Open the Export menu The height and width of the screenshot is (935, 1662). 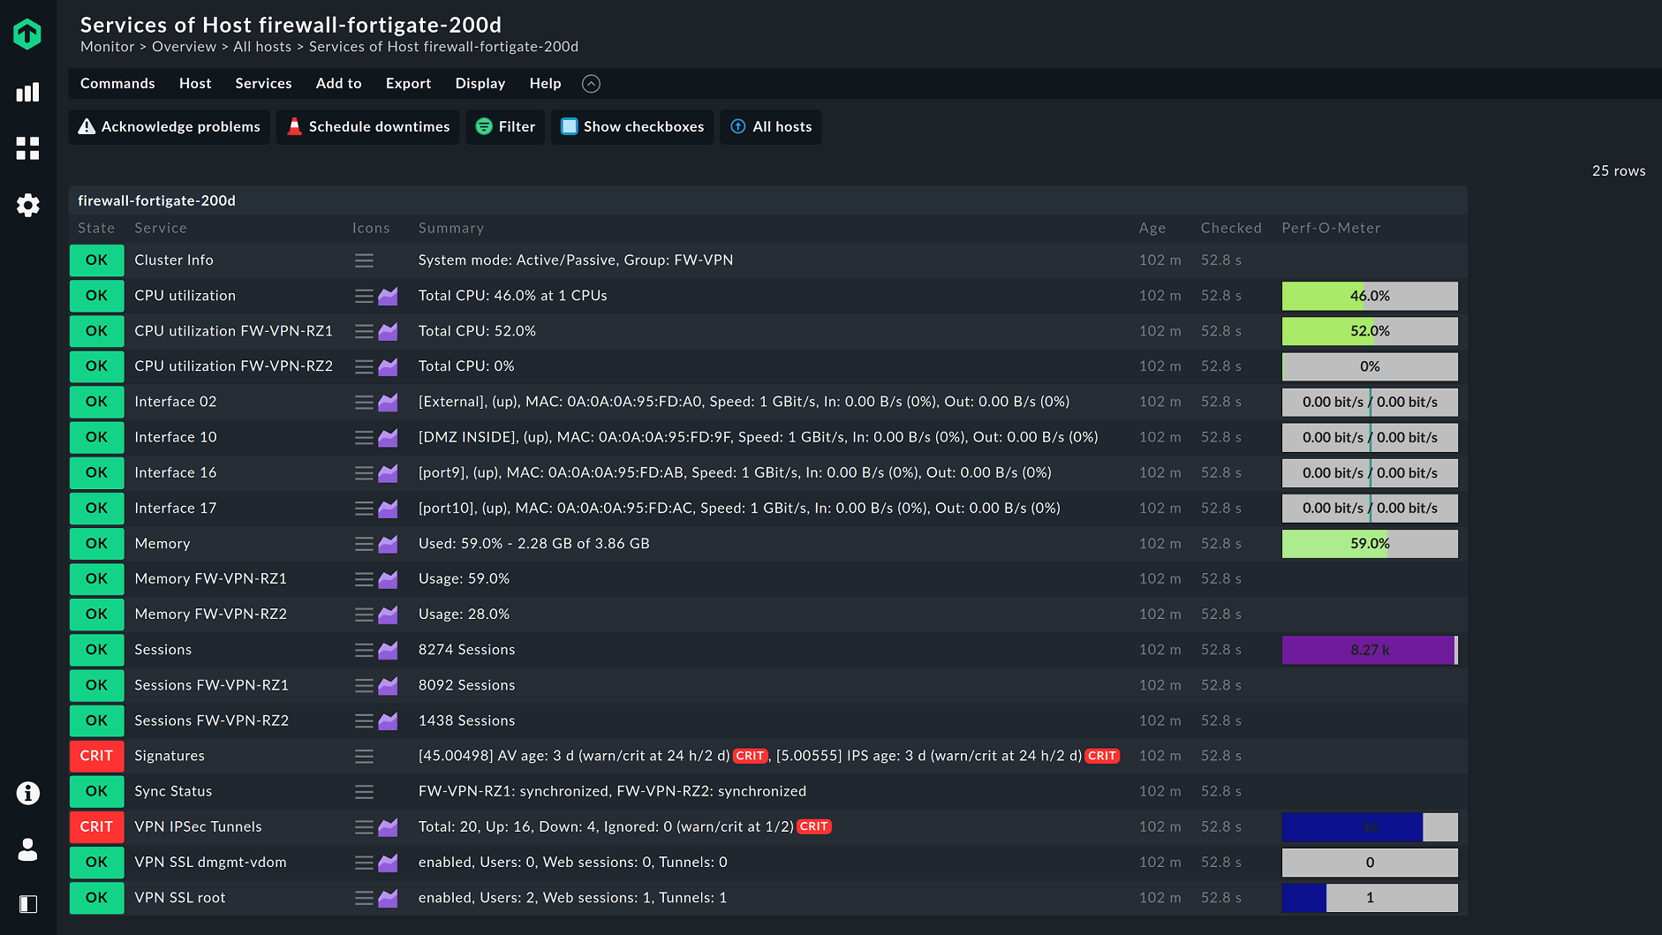(408, 83)
